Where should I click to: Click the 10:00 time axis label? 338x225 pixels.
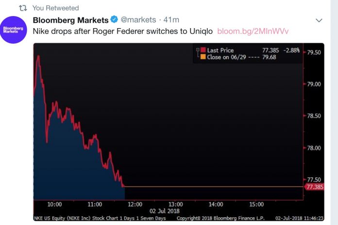[54, 204]
